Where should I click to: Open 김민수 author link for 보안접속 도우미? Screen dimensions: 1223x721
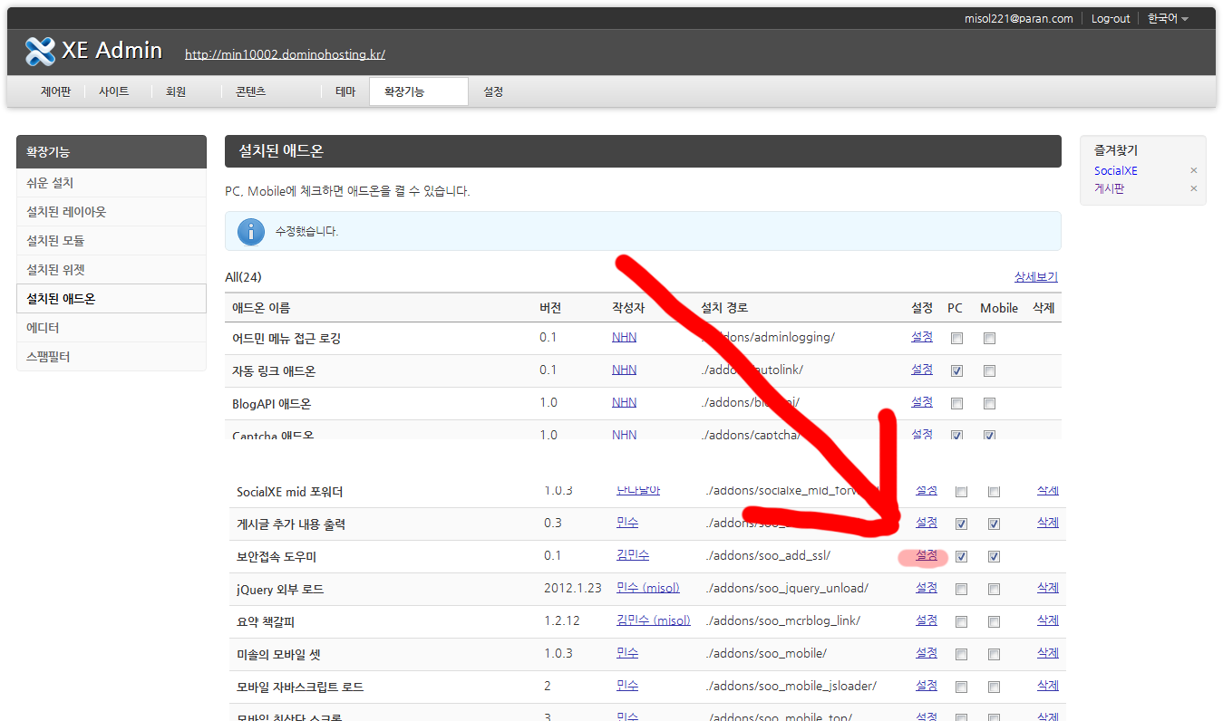(x=633, y=555)
